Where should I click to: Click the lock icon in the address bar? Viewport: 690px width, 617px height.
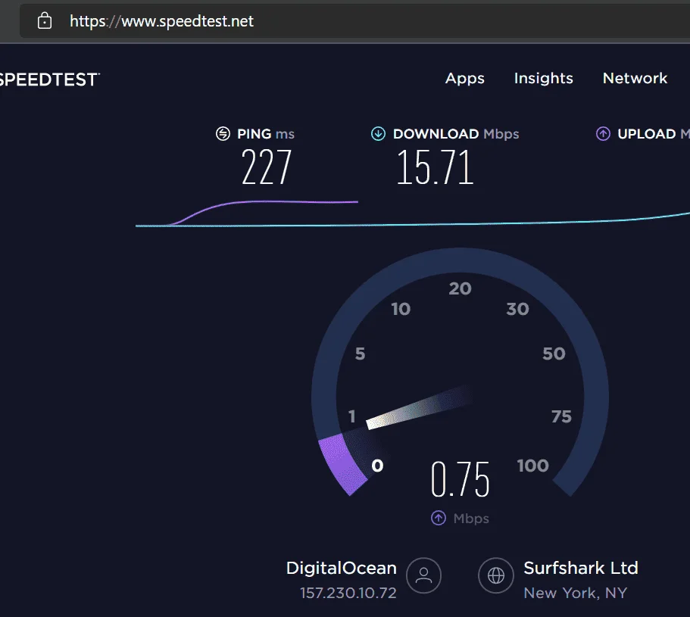pyautogui.click(x=45, y=20)
